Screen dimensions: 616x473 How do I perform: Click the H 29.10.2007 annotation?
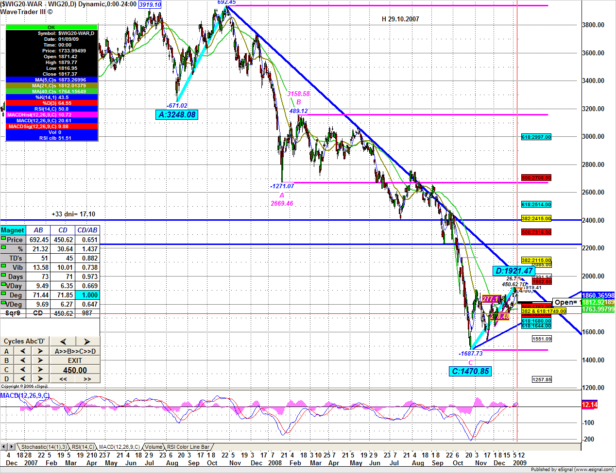(400, 19)
